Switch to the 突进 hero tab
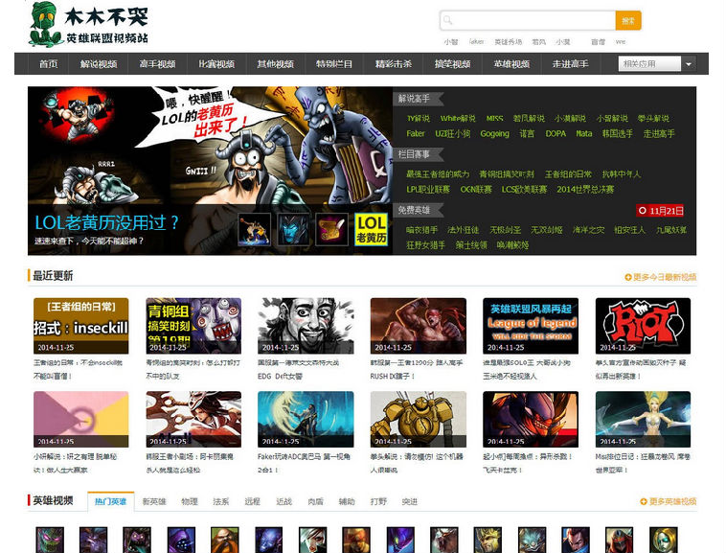 click(x=410, y=501)
